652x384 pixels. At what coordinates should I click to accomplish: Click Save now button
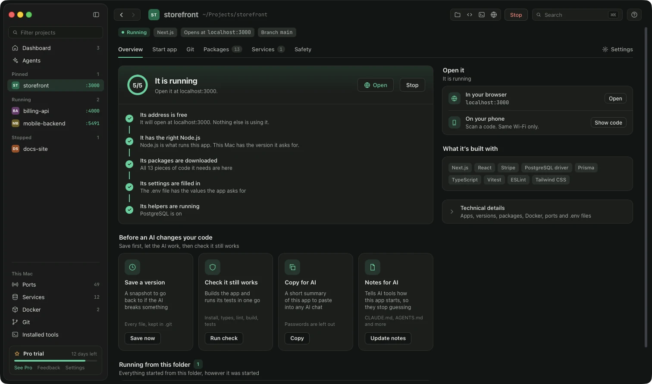[143, 338]
